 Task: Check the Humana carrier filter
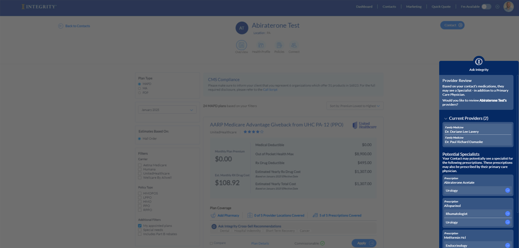point(140,169)
